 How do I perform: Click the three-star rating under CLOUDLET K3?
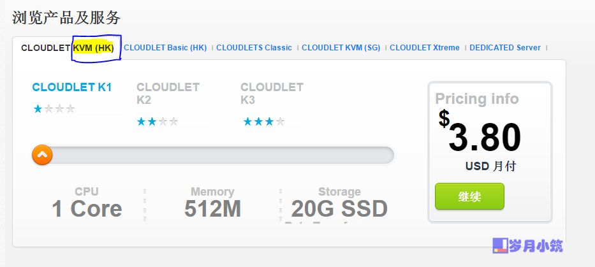[264, 122]
